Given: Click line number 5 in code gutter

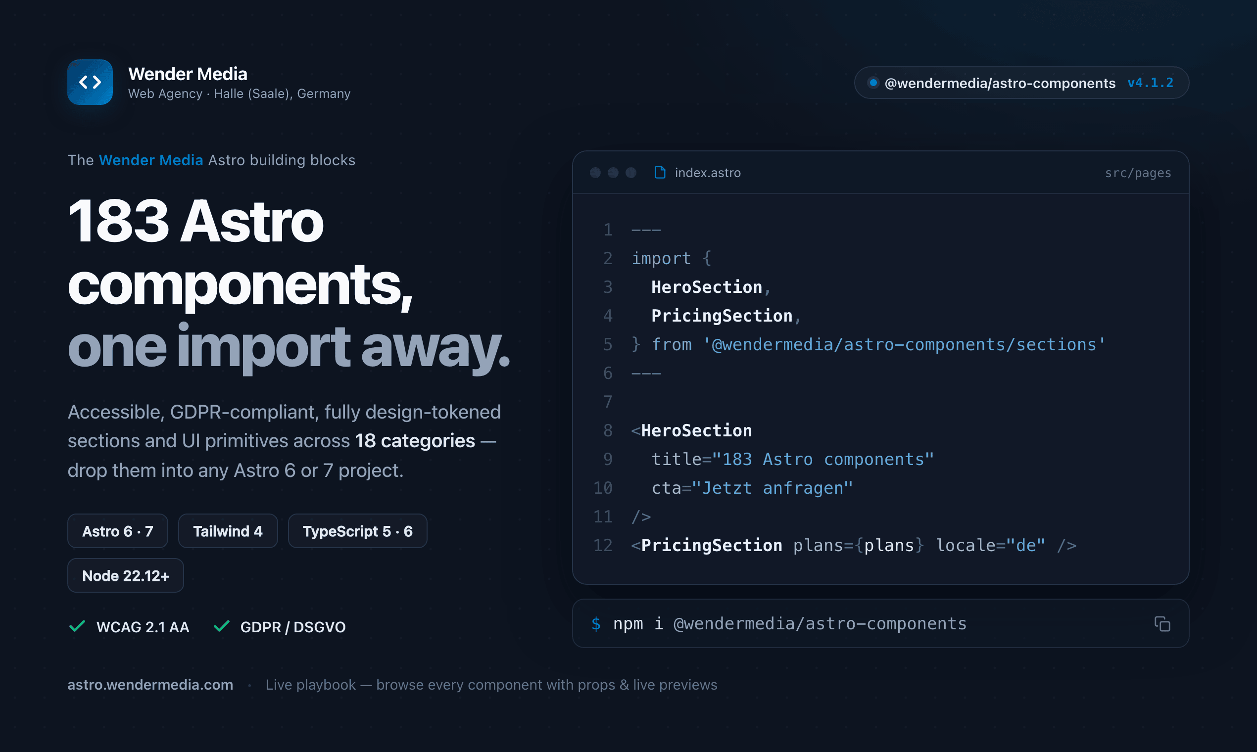Looking at the screenshot, I should [x=608, y=344].
